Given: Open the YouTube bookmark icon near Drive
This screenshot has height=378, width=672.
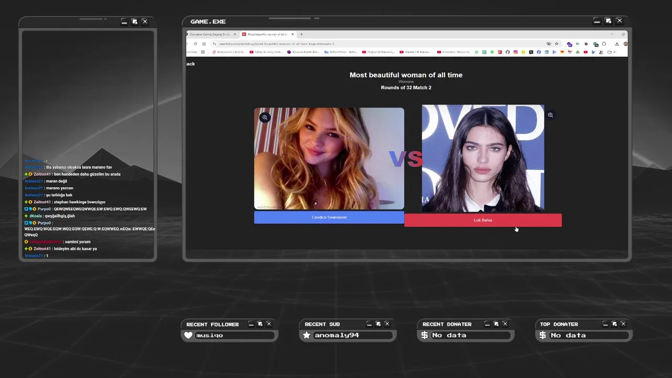Looking at the screenshot, I should (x=585, y=52).
